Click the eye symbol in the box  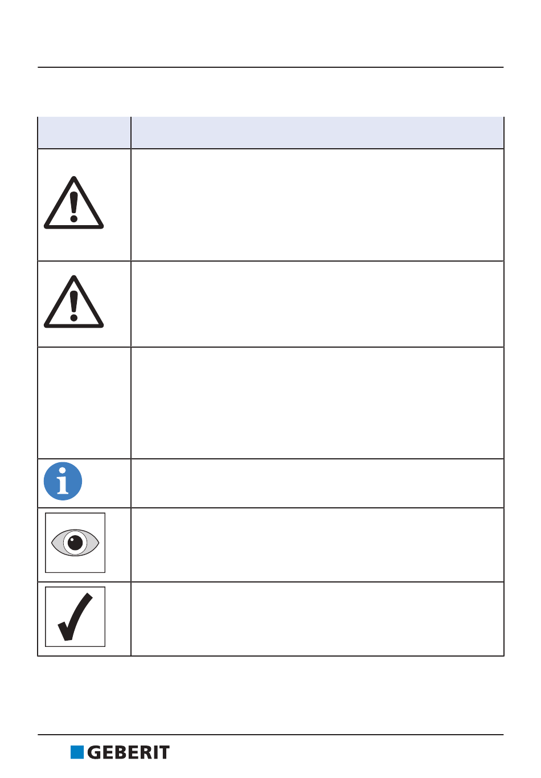point(75,543)
